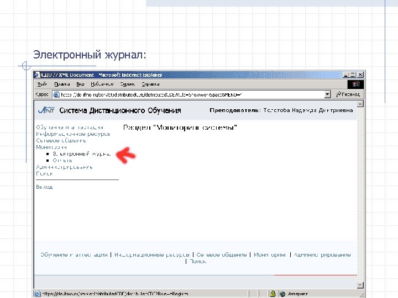The image size is (398, 298).
Task: Click the Выход logout link
Action: point(44,187)
